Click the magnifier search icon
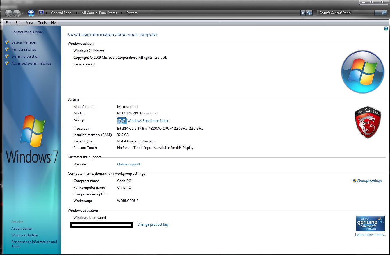Viewport: 390px width, 255px height. [x=384, y=13]
